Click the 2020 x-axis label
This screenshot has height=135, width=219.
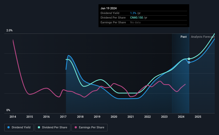tap(114, 117)
